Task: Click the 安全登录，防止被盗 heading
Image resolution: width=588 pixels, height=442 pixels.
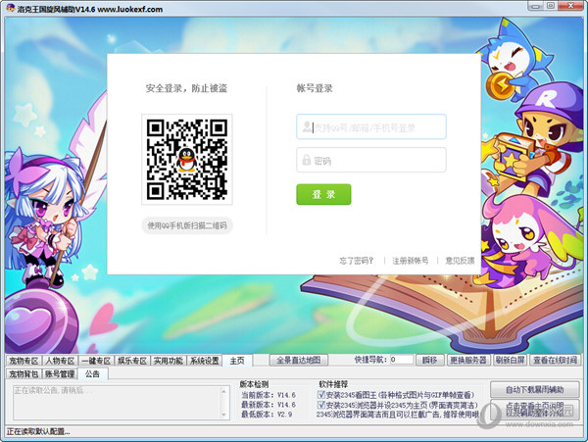Action: pos(186,88)
